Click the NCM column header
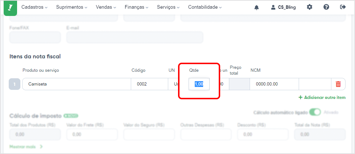Screen dimensions: 355x154 coord(255,70)
